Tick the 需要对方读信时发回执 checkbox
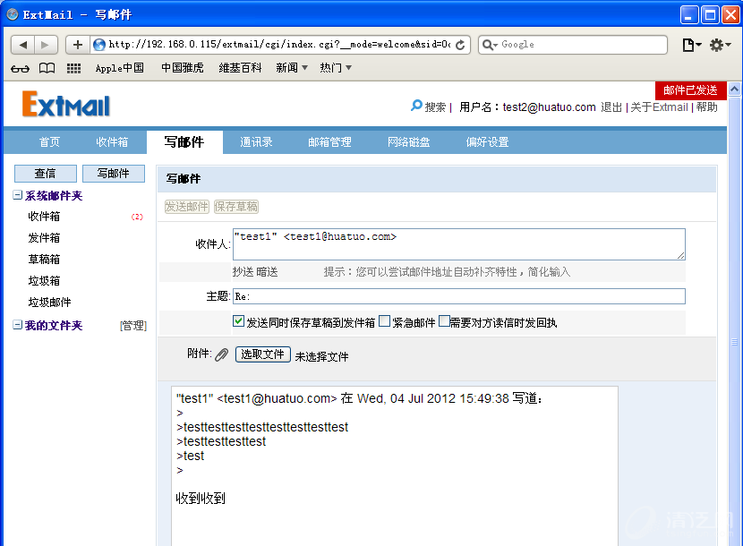The width and height of the screenshot is (743, 546). tap(444, 321)
